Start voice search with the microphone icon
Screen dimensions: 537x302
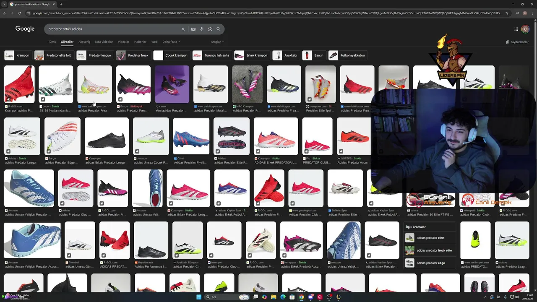pos(202,29)
